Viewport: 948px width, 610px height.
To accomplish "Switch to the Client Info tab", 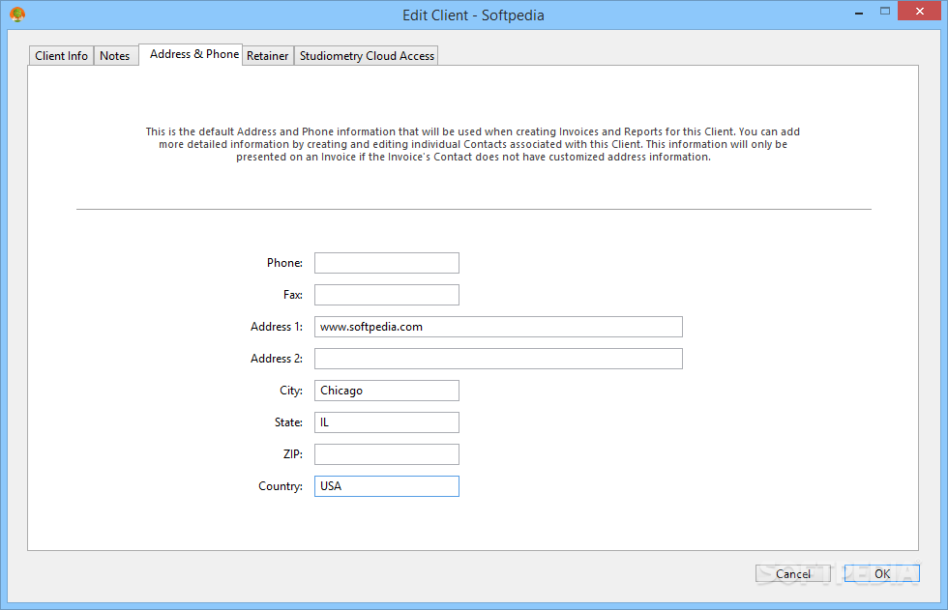I will point(61,55).
